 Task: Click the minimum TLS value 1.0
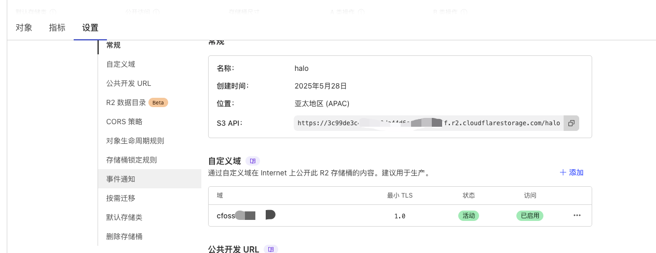(x=400, y=216)
